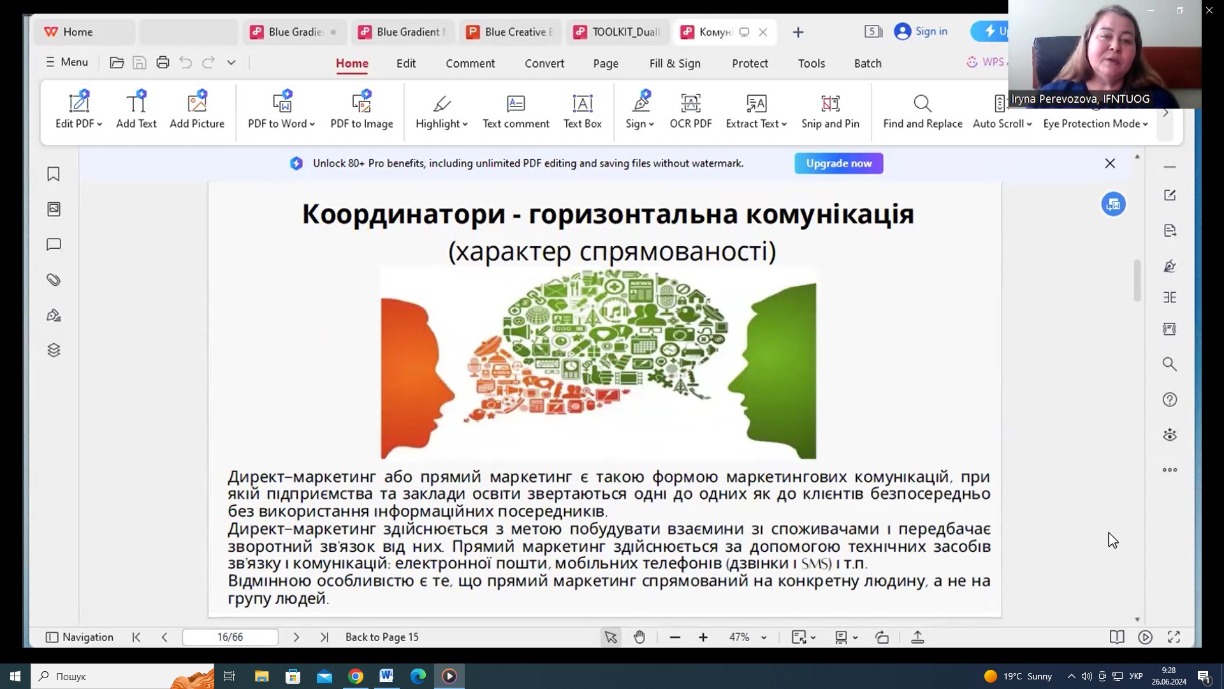Toggle fullscreen mode in status bar
The width and height of the screenshot is (1224, 689).
(1174, 637)
